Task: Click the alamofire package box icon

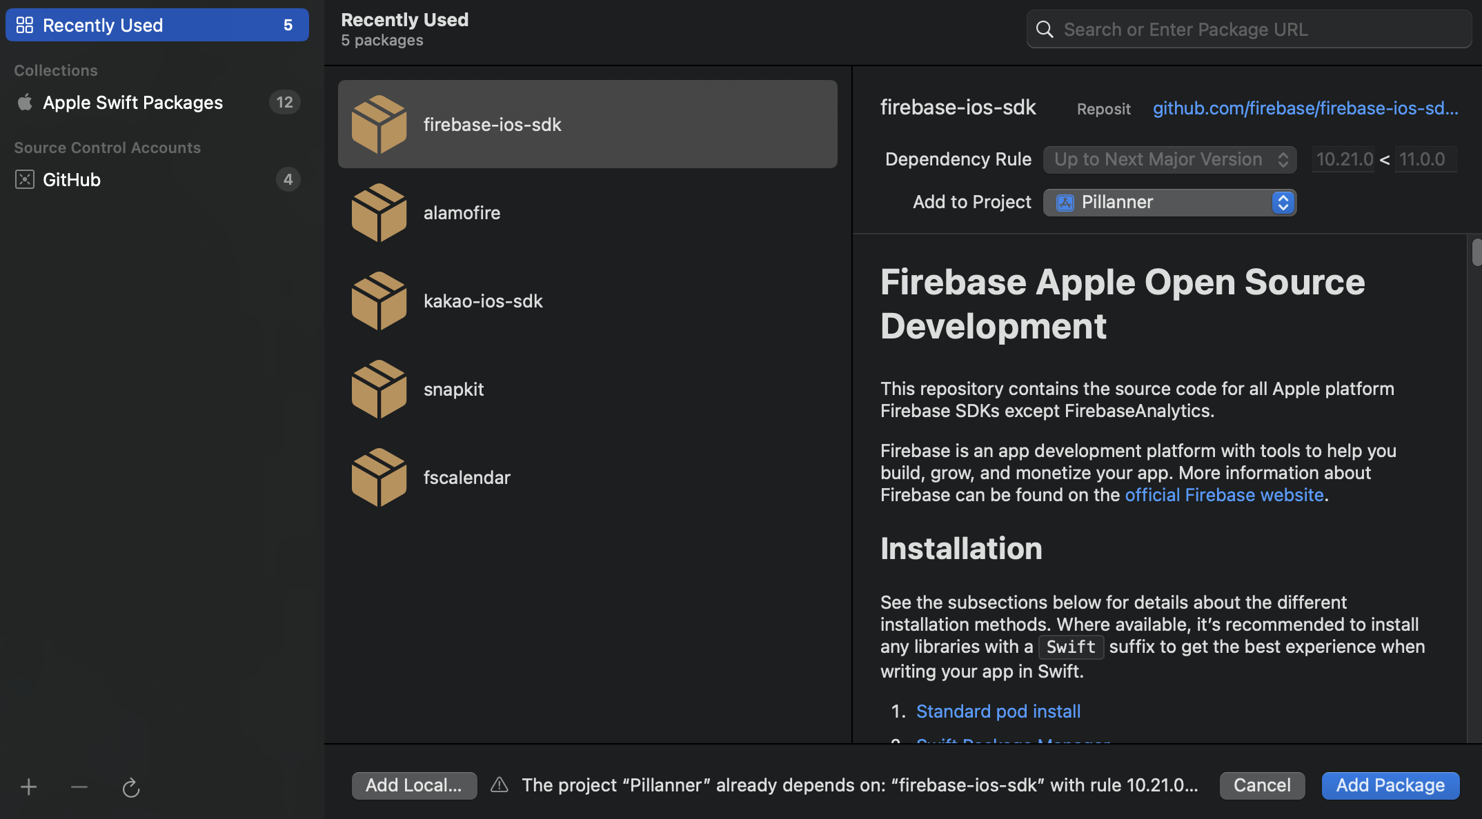Action: (x=379, y=212)
